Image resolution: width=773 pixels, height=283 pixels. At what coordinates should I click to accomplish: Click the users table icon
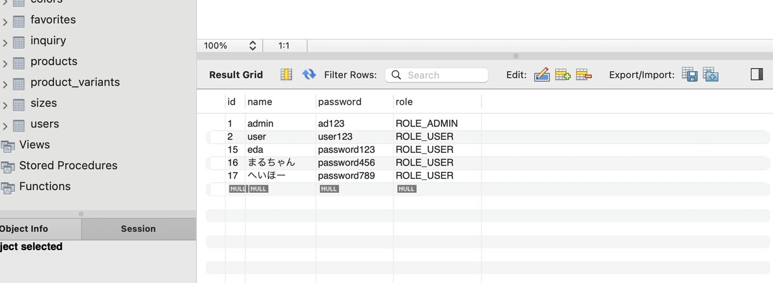coord(19,125)
